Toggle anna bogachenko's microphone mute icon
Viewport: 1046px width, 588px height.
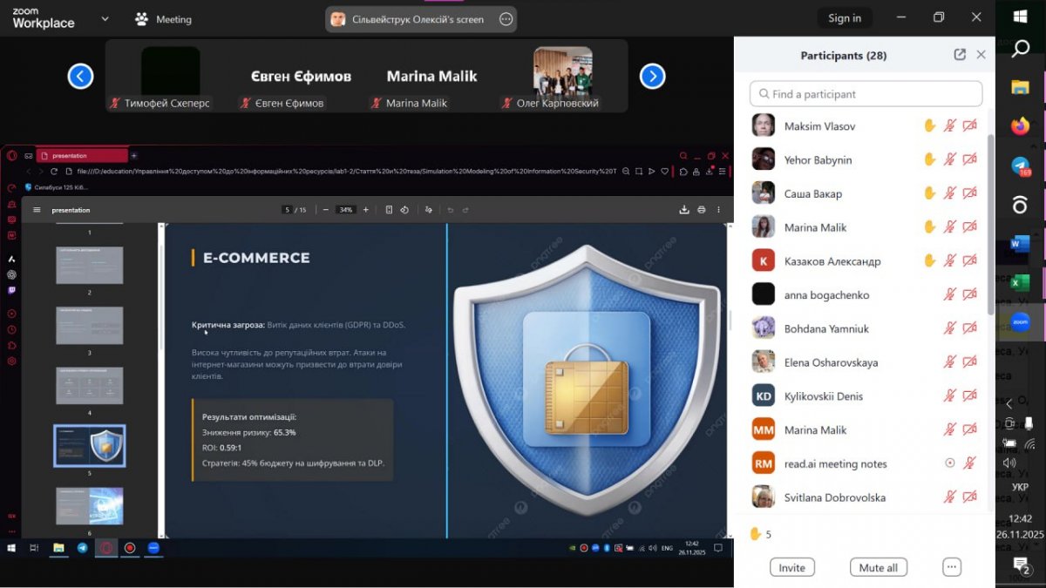pyautogui.click(x=950, y=295)
